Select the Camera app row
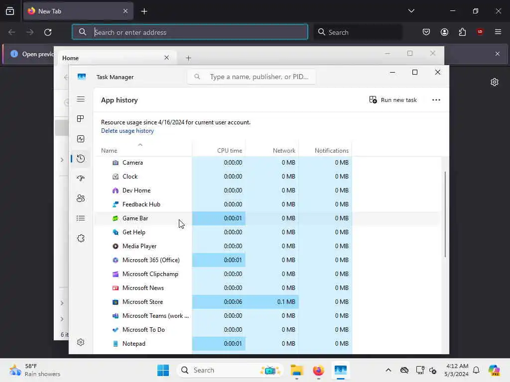Image resolution: width=510 pixels, height=382 pixels. 267,163
